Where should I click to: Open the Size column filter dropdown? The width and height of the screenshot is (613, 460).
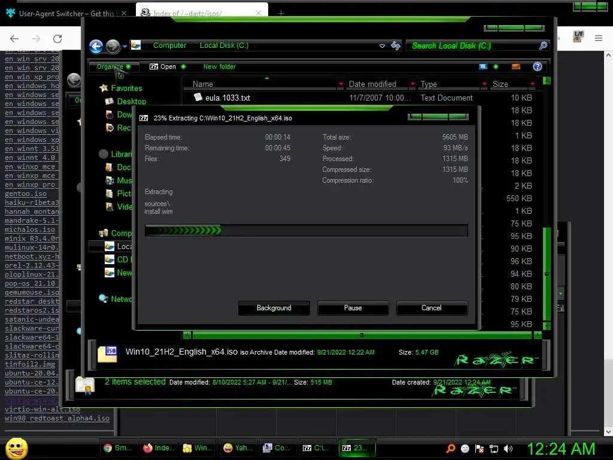[x=532, y=84]
